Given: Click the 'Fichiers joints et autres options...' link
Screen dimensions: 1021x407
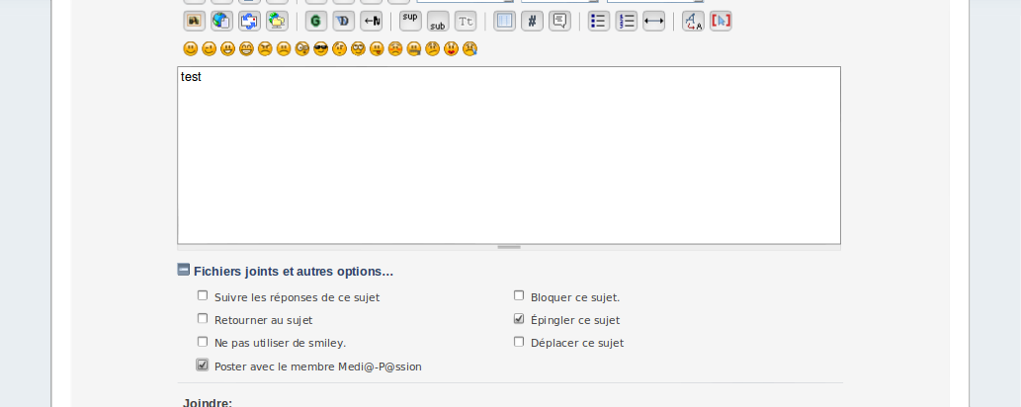Looking at the screenshot, I should 294,271.
